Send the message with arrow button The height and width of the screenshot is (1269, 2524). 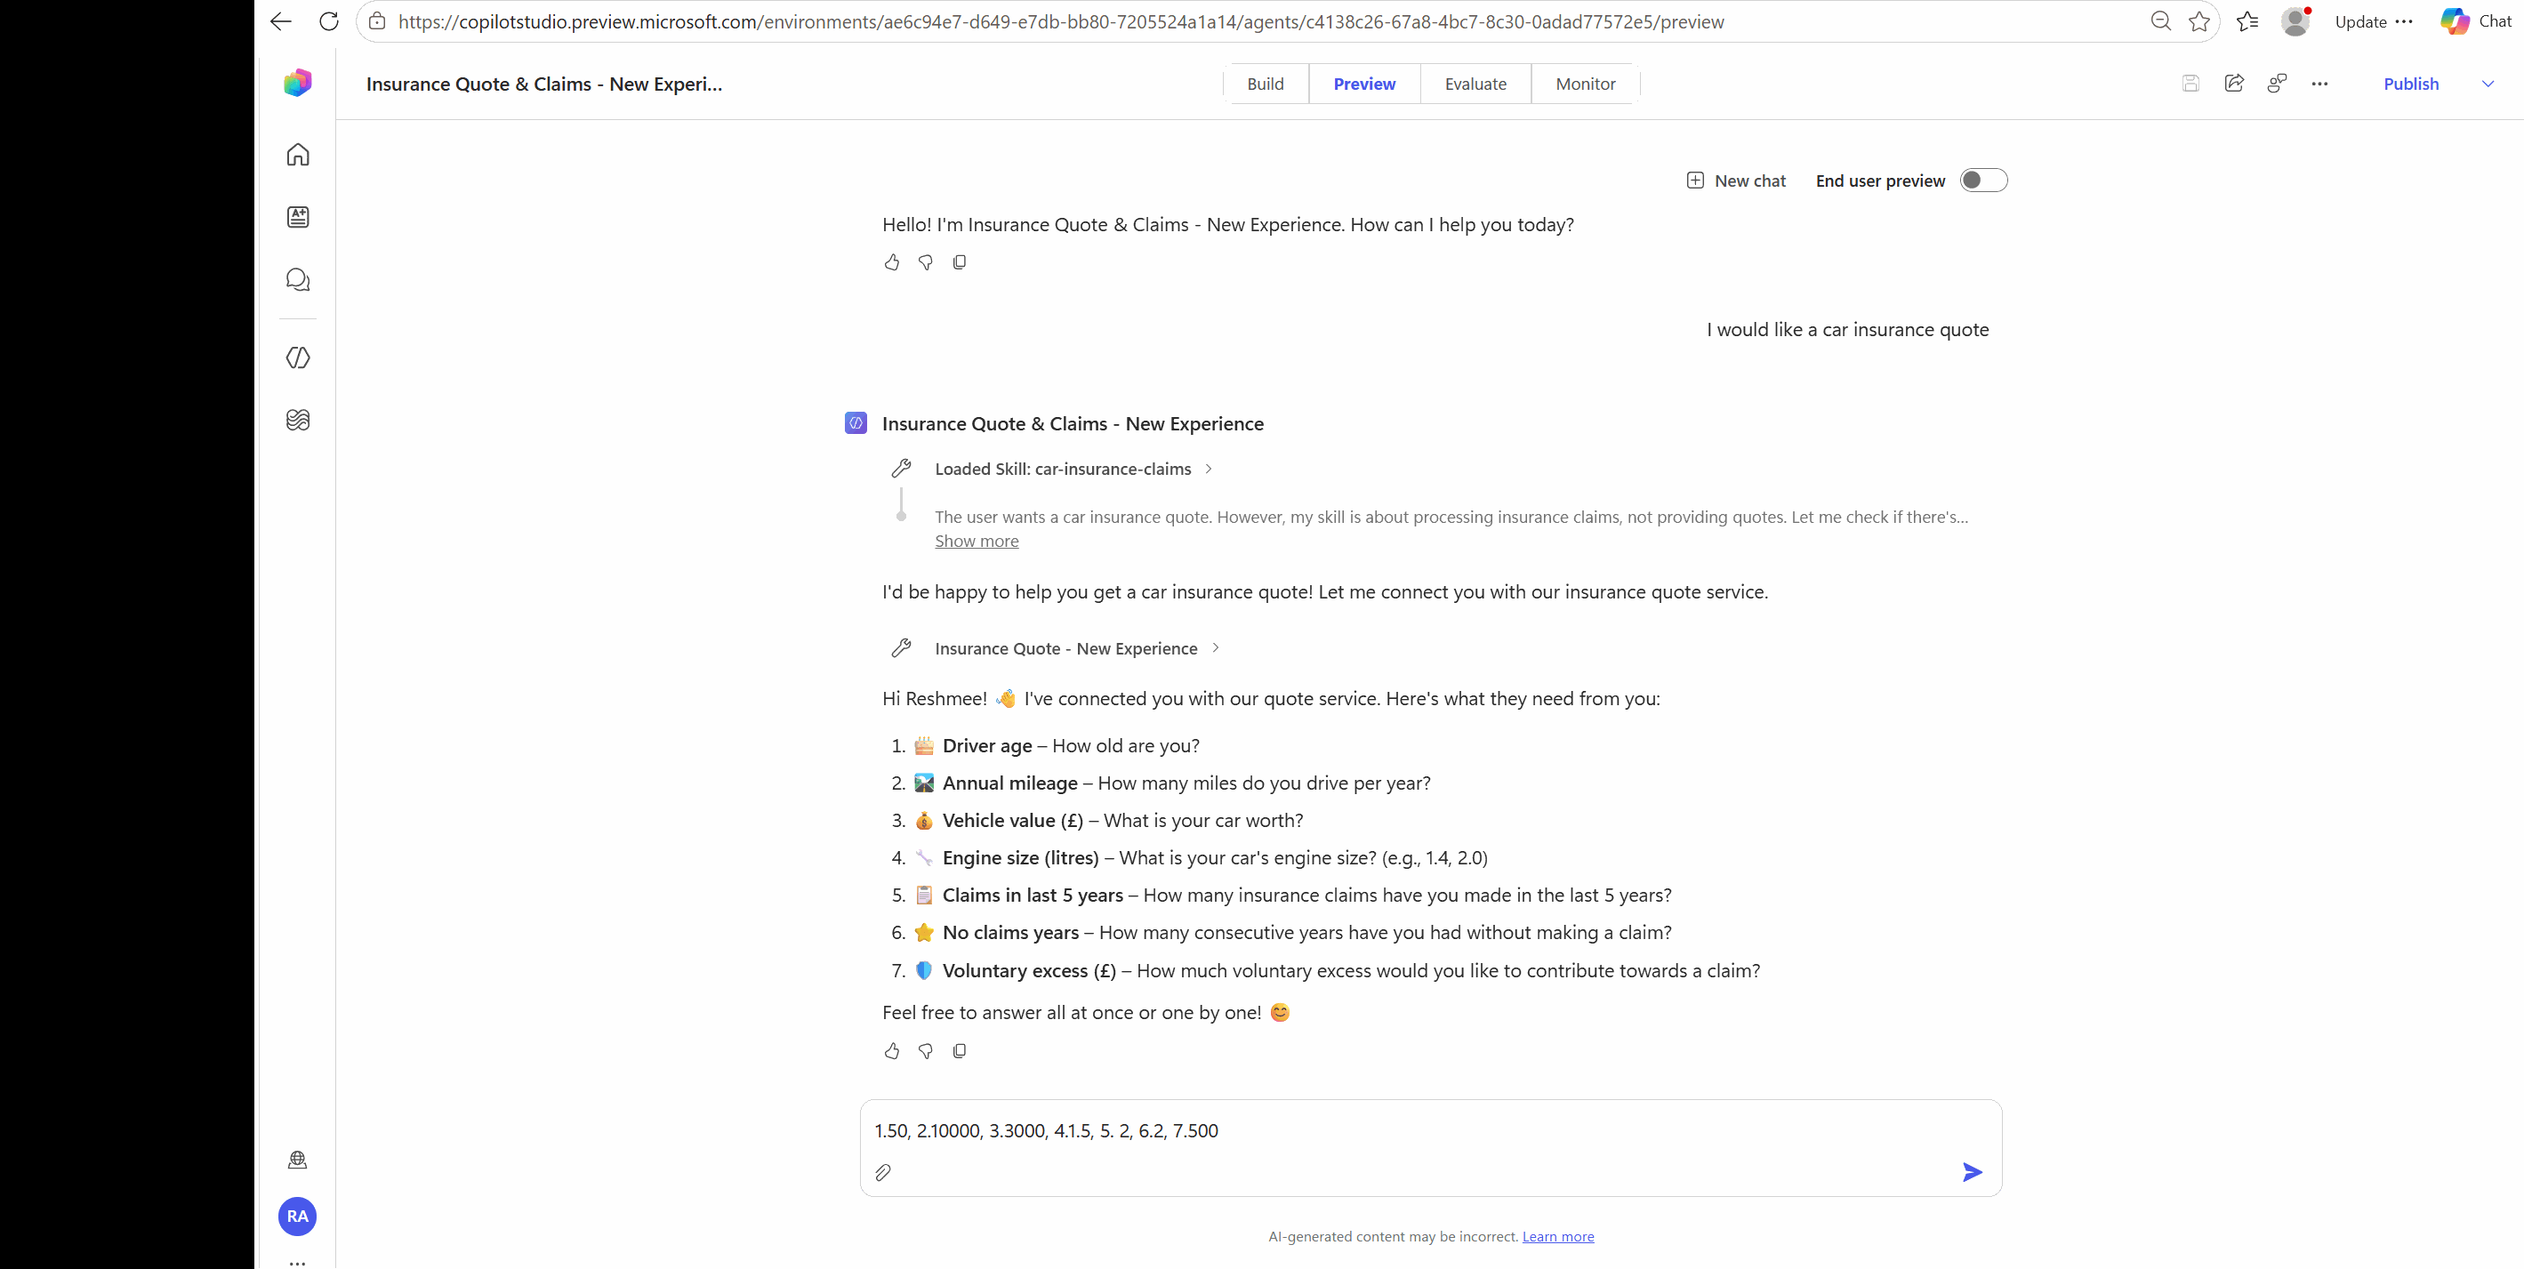click(1973, 1173)
